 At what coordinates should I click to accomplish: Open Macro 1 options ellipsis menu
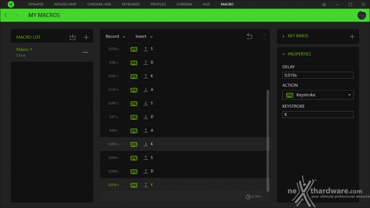pos(85,52)
